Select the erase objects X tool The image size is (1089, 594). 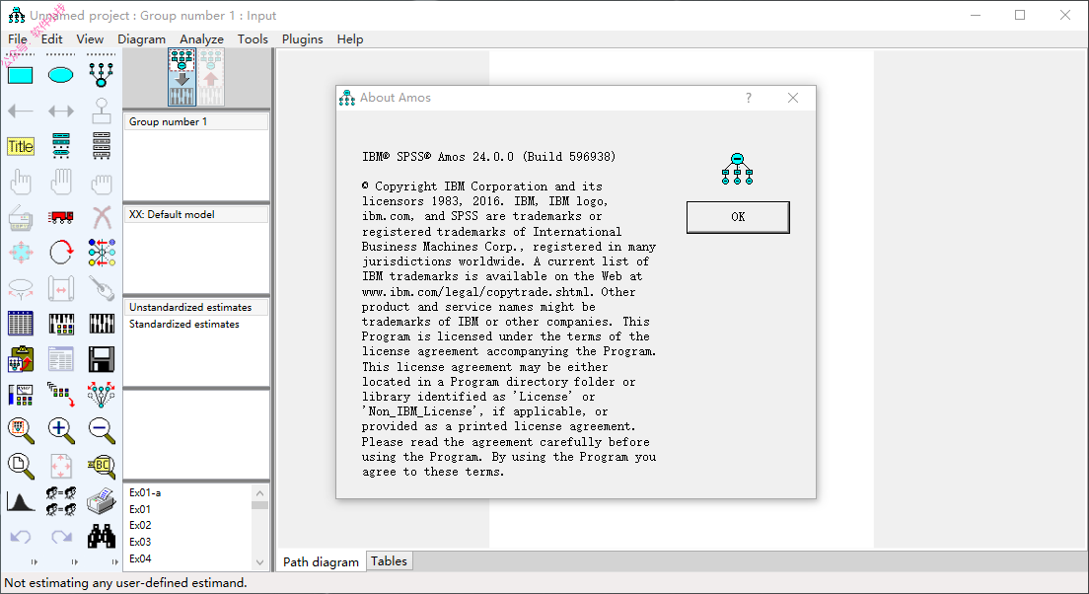pyautogui.click(x=102, y=218)
